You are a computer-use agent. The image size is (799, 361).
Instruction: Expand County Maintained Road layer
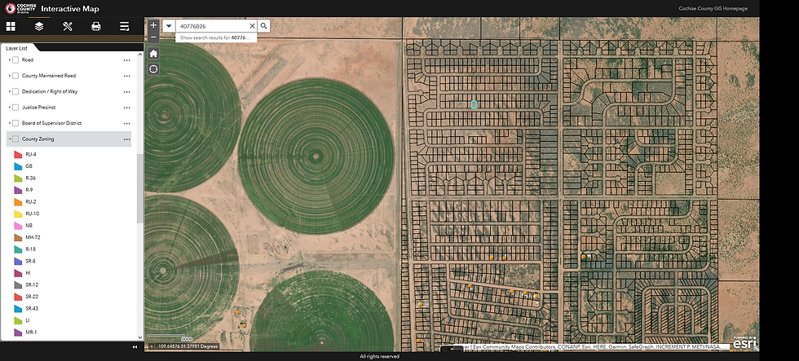[x=9, y=76]
